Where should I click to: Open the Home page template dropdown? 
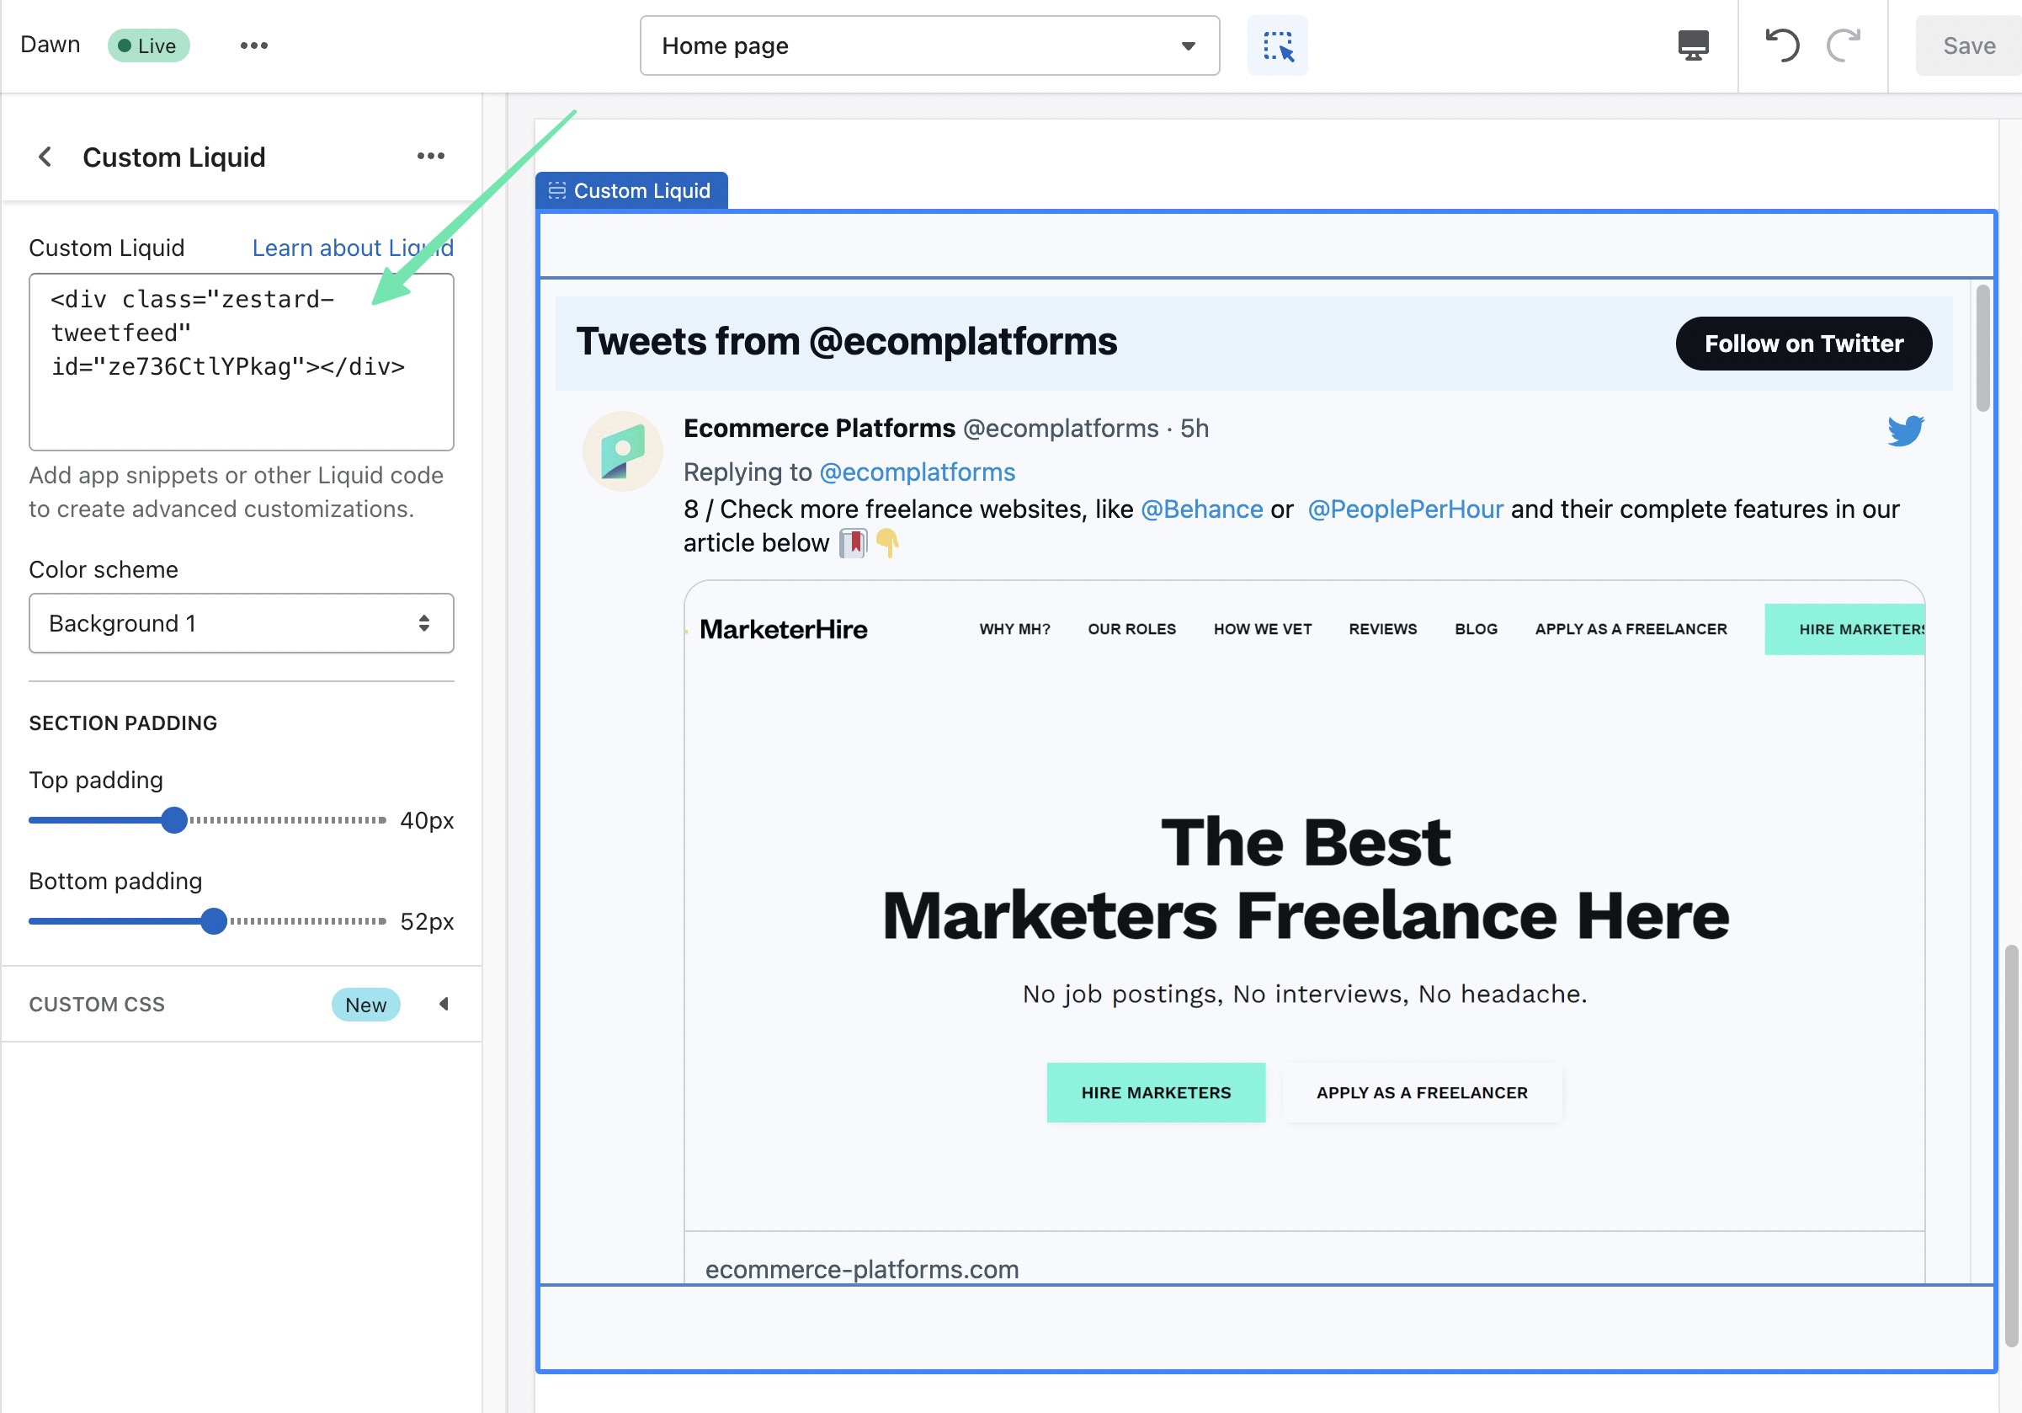(x=929, y=45)
